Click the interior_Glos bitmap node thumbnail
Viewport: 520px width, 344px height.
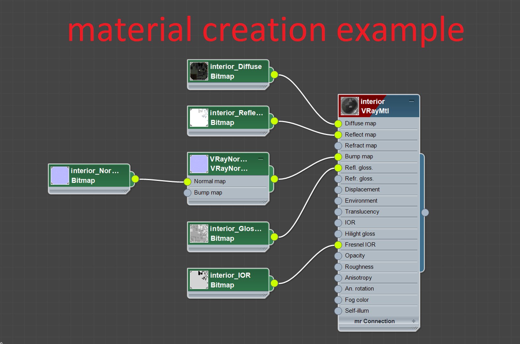coord(199,233)
